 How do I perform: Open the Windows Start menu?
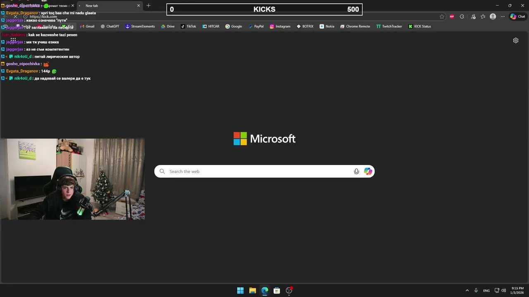coord(240,290)
